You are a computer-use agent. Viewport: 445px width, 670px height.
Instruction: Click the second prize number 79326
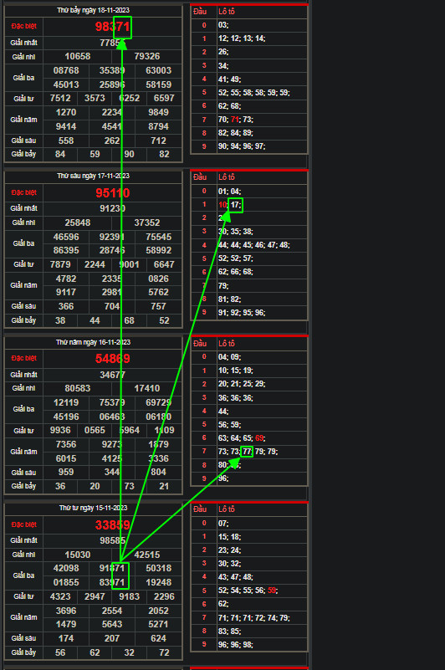coord(147,56)
